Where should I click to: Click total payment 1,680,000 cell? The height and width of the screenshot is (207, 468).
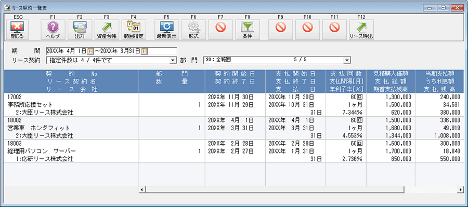click(x=398, y=128)
